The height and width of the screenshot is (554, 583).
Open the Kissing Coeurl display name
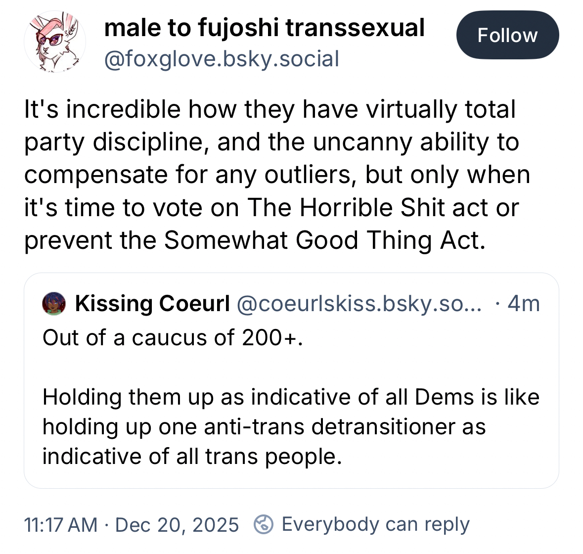click(x=152, y=303)
